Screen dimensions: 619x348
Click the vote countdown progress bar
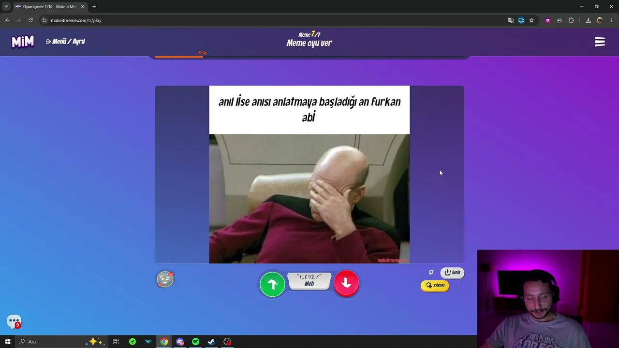coord(309,57)
